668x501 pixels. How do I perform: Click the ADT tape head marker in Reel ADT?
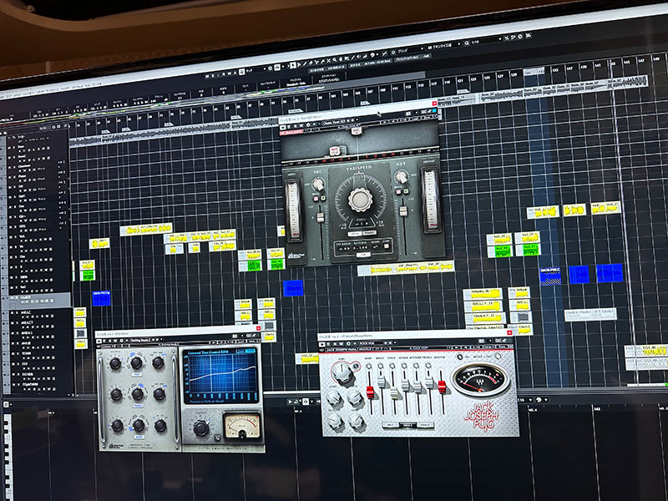click(335, 150)
